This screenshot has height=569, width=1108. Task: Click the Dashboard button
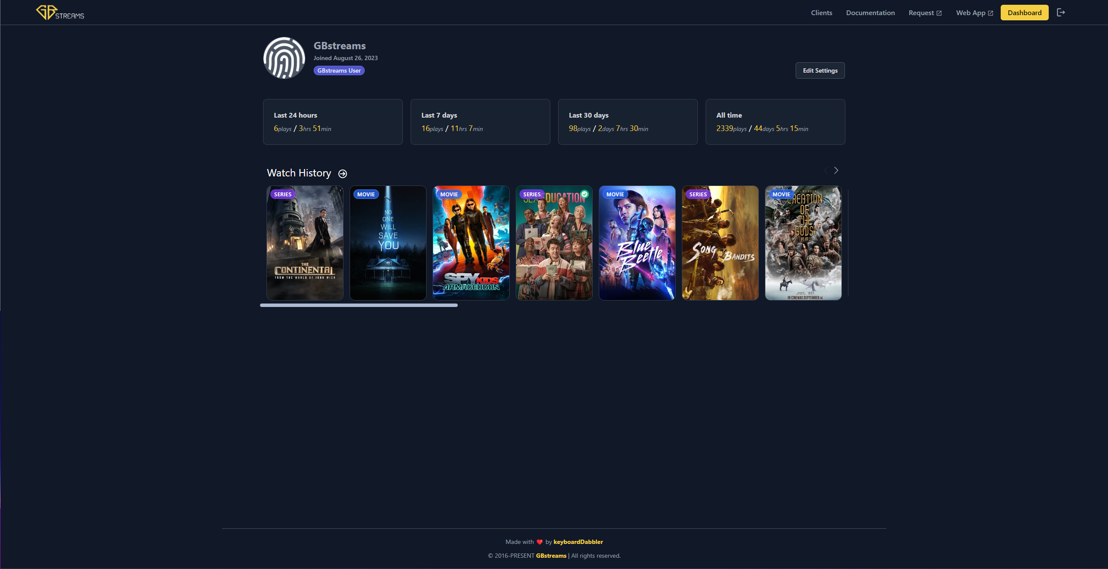tap(1024, 13)
